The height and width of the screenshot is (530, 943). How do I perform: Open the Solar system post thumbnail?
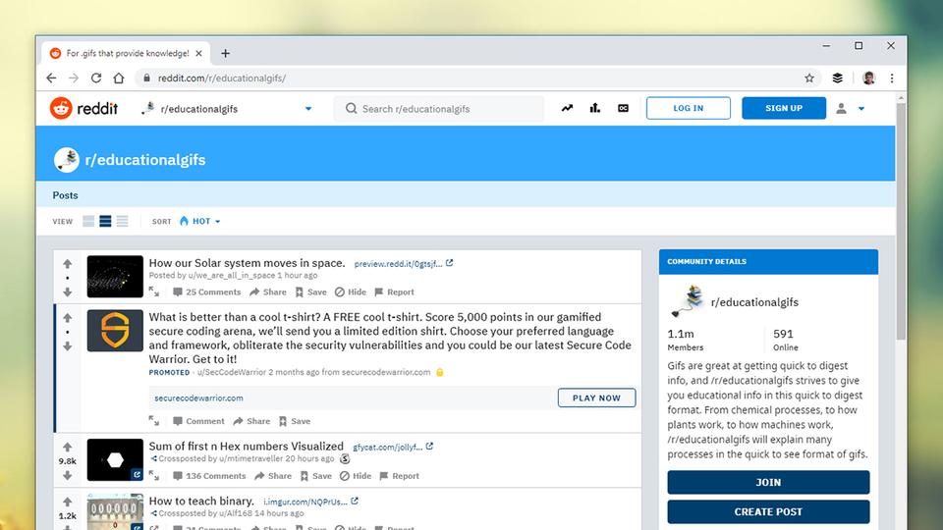(x=115, y=277)
